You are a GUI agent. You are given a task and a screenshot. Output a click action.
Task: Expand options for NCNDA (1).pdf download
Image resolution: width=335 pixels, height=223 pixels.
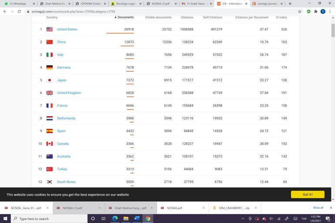click(99, 208)
